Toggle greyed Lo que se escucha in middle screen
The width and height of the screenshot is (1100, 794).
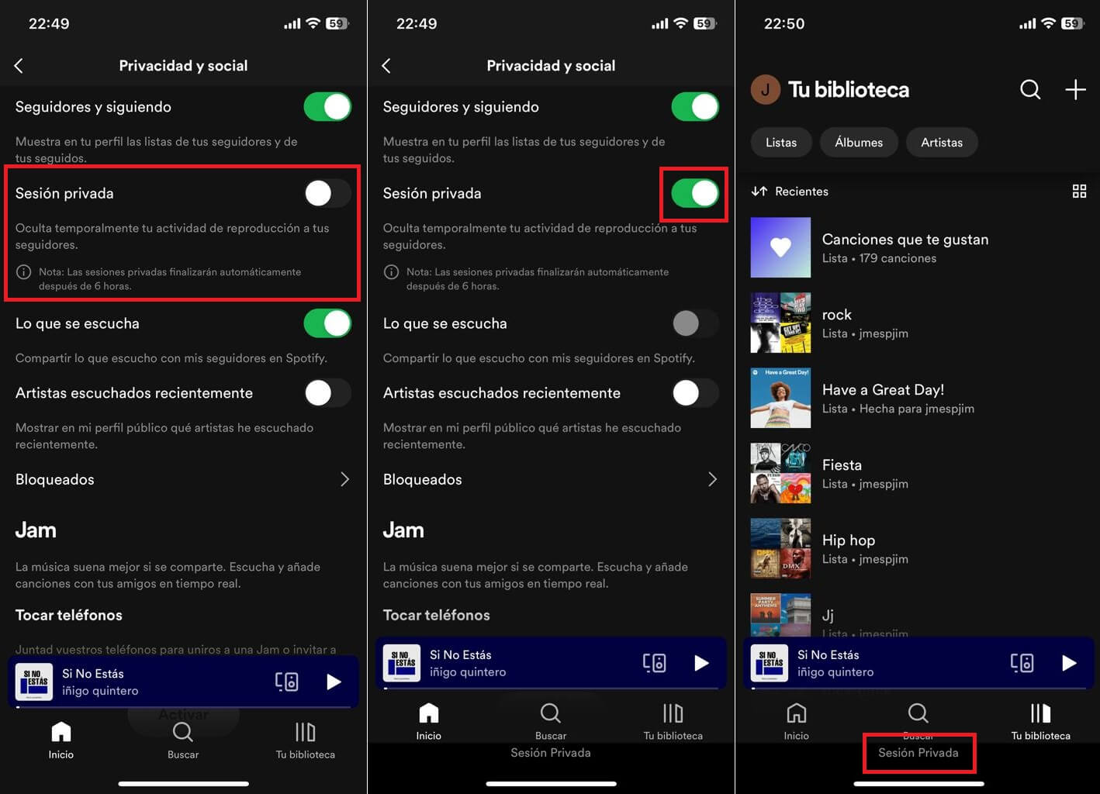(x=695, y=323)
